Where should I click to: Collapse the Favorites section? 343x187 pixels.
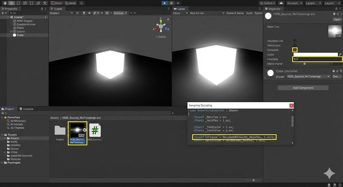click(x=2, y=117)
